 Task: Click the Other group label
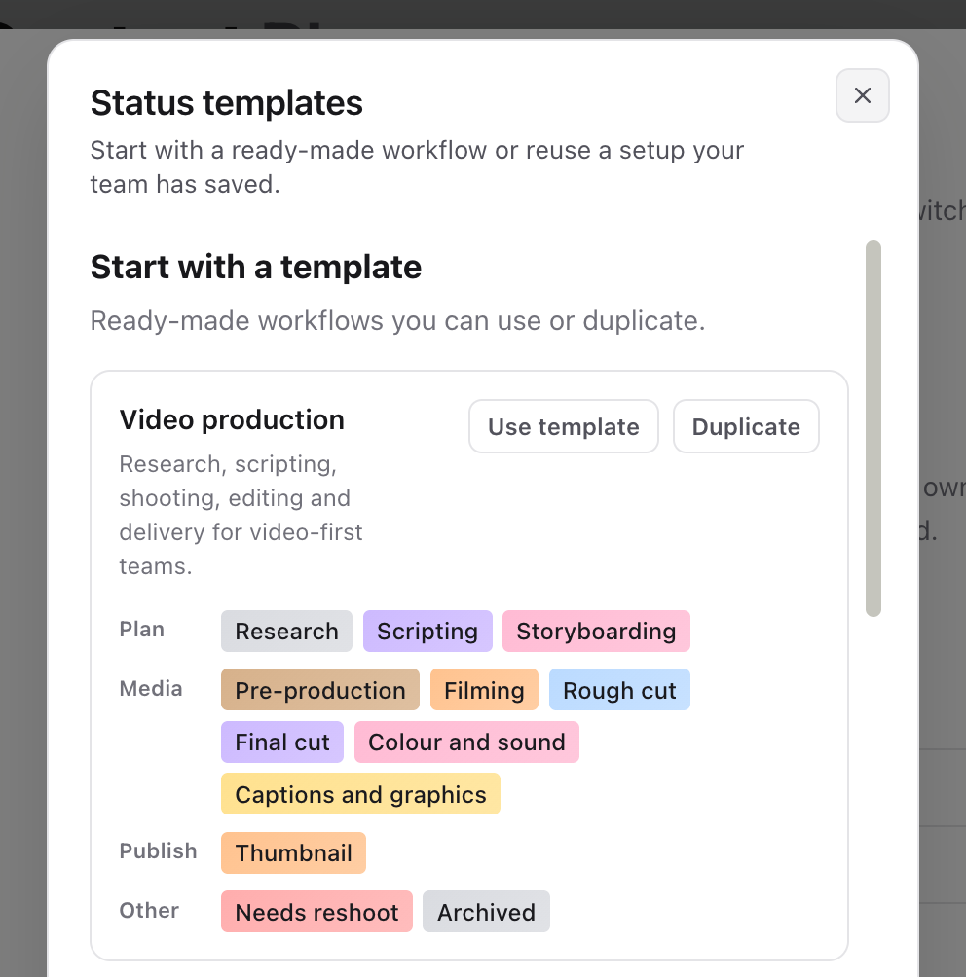[149, 910]
